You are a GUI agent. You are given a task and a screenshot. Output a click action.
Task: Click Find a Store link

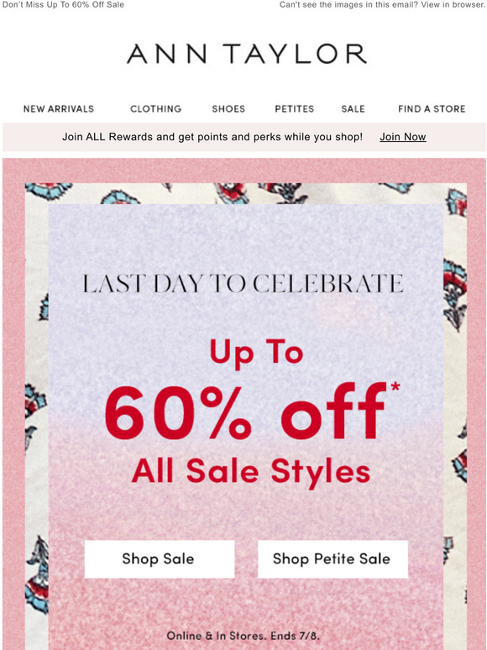(432, 108)
